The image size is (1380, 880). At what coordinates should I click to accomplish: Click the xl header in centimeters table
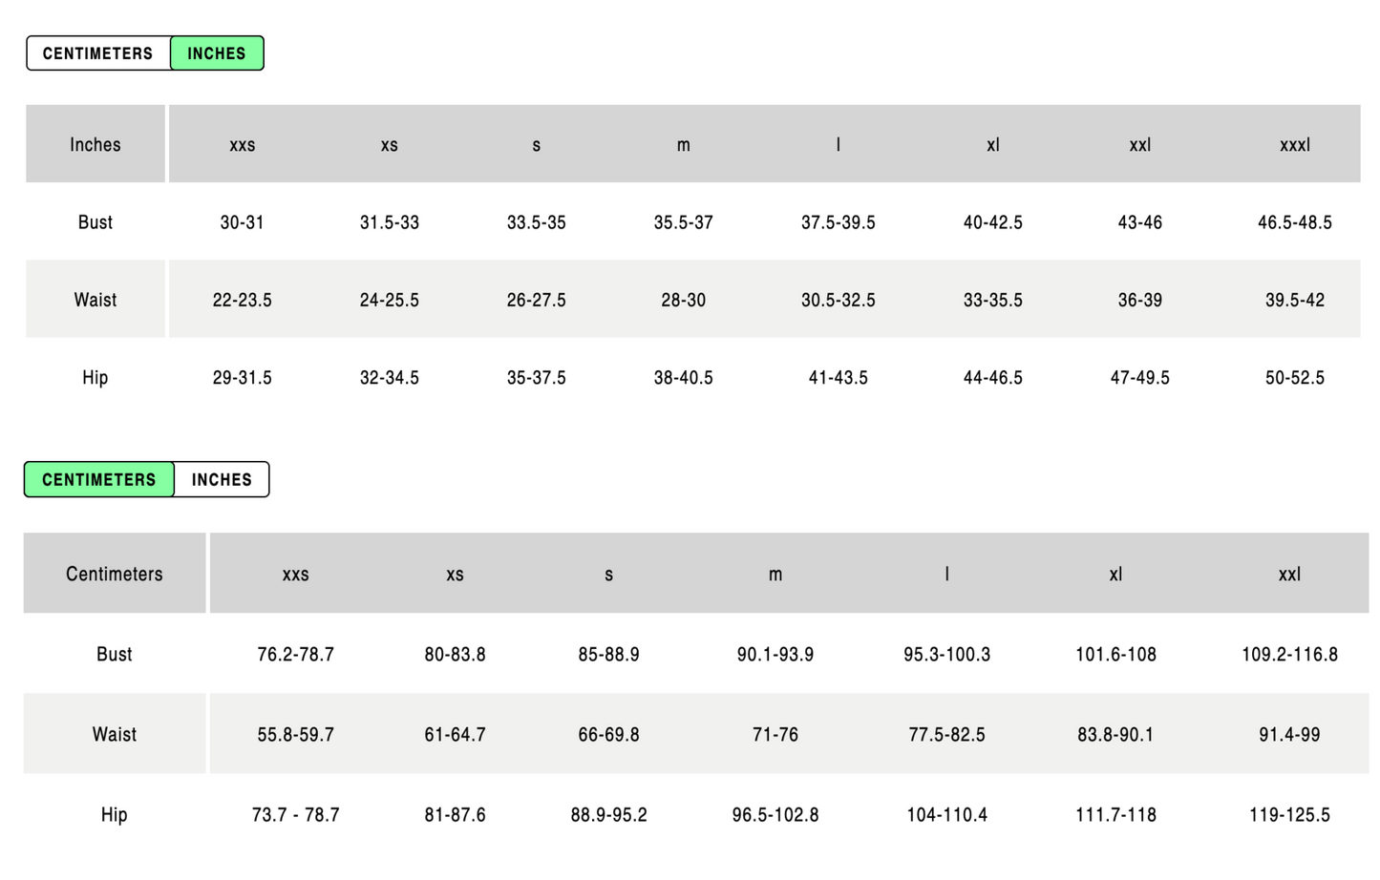pos(1115,575)
